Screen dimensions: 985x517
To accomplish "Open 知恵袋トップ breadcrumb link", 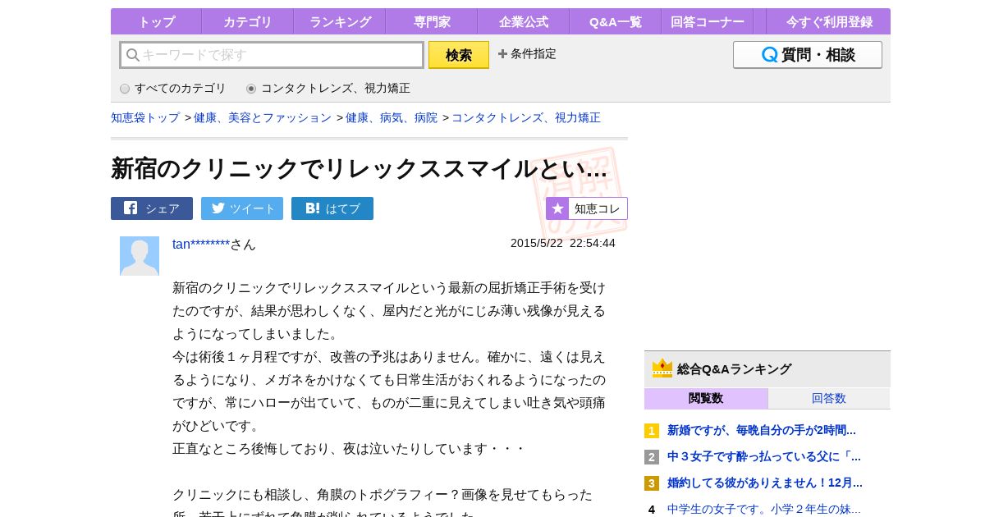I will (145, 117).
